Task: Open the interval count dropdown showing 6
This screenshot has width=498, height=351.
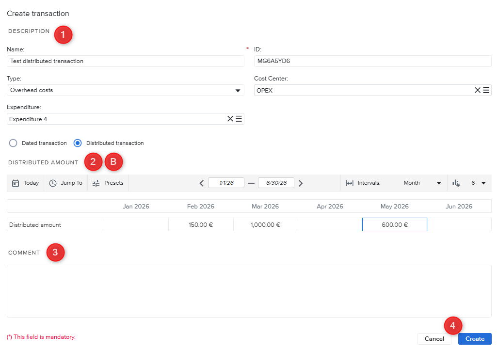Action: tap(482, 183)
